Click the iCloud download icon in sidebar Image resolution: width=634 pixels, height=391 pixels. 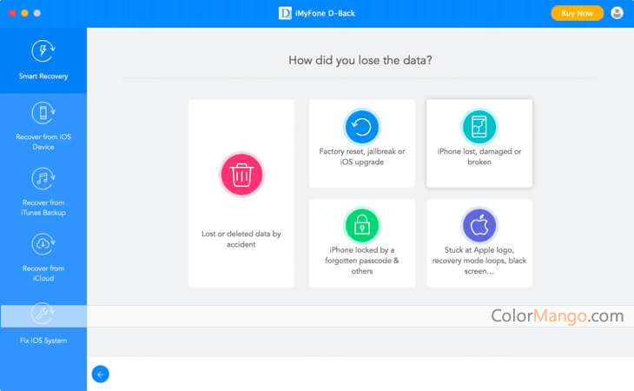[43, 244]
